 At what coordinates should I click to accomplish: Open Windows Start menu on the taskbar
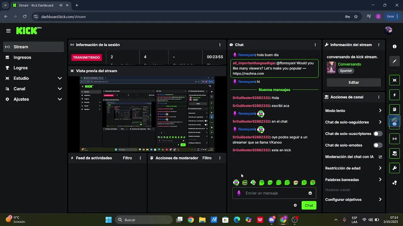[x=108, y=220]
